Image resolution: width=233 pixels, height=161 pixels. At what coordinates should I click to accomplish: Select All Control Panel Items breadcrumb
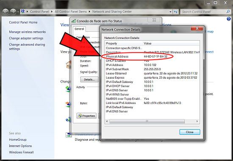click(x=71, y=11)
